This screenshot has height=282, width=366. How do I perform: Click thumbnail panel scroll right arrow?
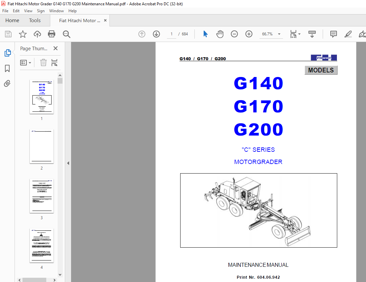click(54, 280)
